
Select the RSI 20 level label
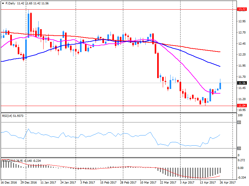tap(239, 148)
